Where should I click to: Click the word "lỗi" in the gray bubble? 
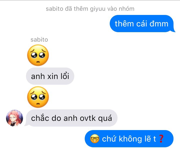(x=65, y=76)
